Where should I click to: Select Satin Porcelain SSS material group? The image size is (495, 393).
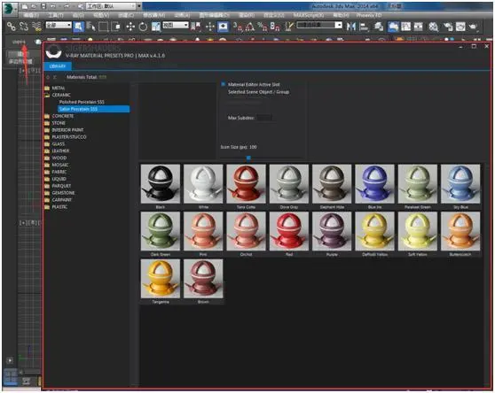(x=93, y=109)
